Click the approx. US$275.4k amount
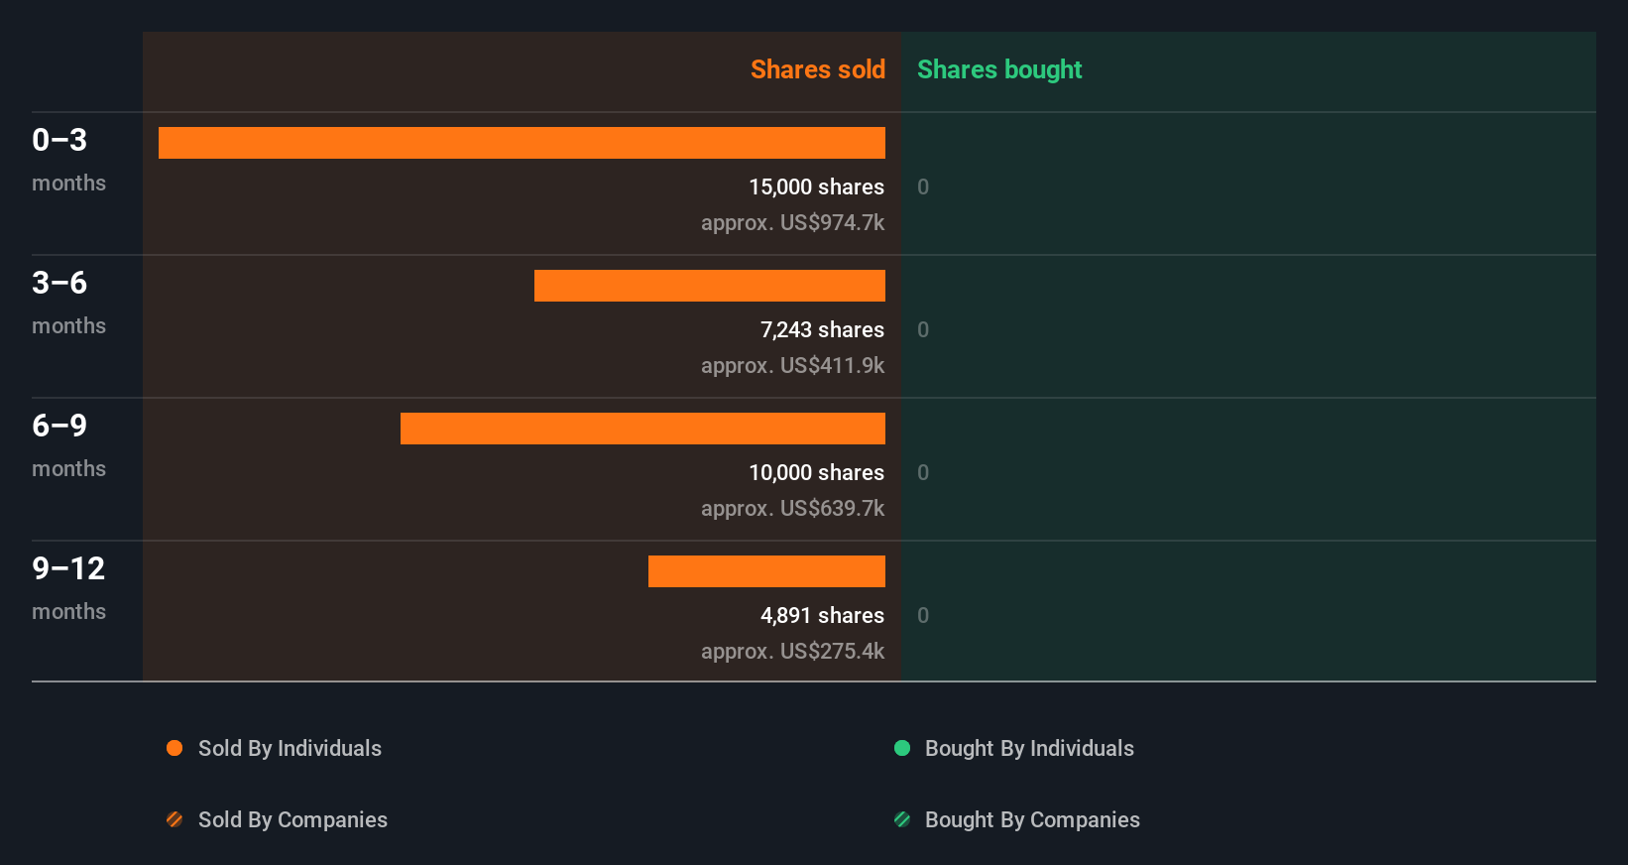1628x865 pixels. (x=792, y=651)
